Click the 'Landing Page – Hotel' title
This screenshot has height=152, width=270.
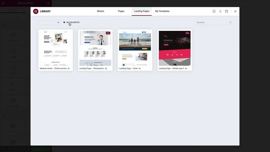pyautogui.click(x=130, y=68)
